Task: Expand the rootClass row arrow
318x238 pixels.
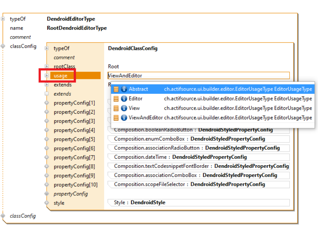Action: (x=47, y=66)
